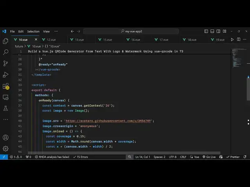This screenshot has width=250, height=187.
Task: Open the Run and Debug view
Action: [x=5, y=74]
